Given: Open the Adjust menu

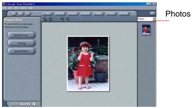Looking at the screenshot, I should [23, 8].
